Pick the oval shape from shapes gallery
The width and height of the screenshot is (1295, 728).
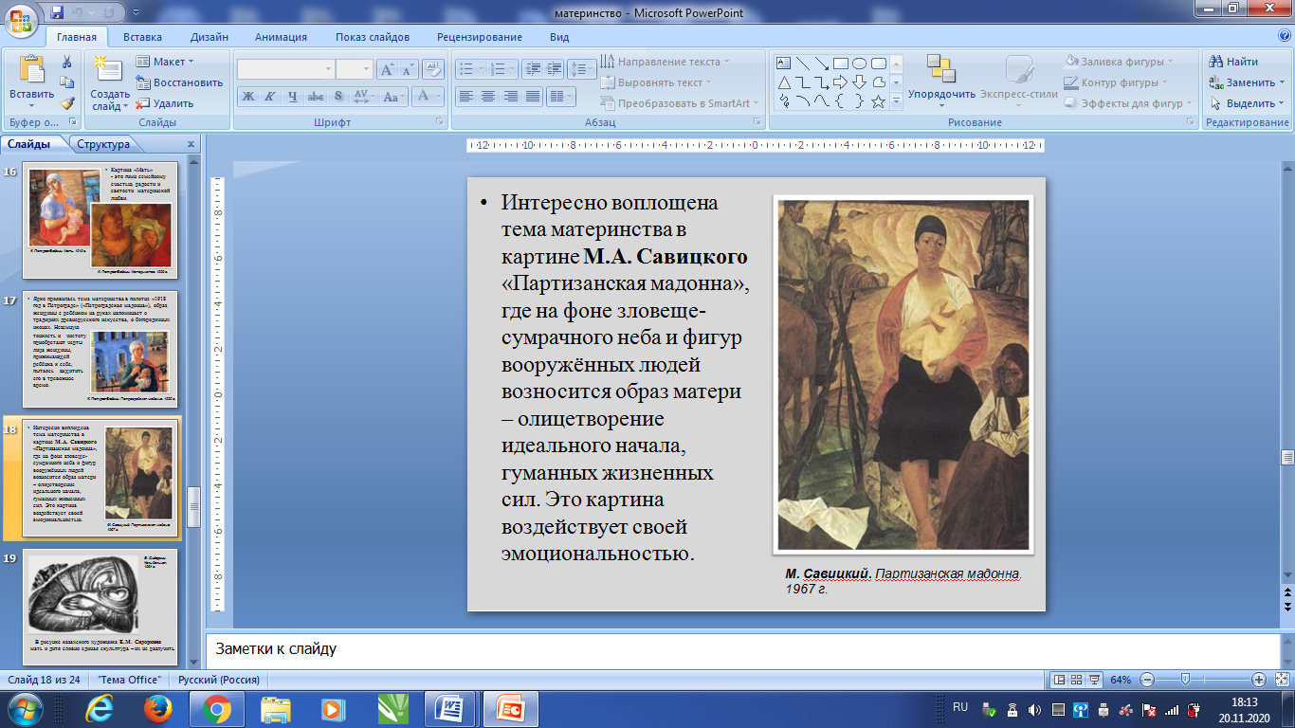click(x=859, y=64)
